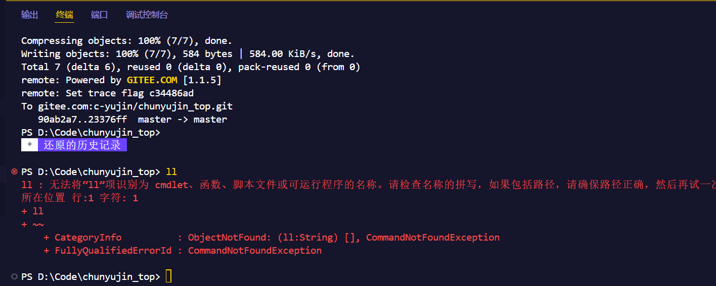Click the yellow GITEE.COM text
Image resolution: width=716 pixels, height=286 pixels.
(152, 80)
